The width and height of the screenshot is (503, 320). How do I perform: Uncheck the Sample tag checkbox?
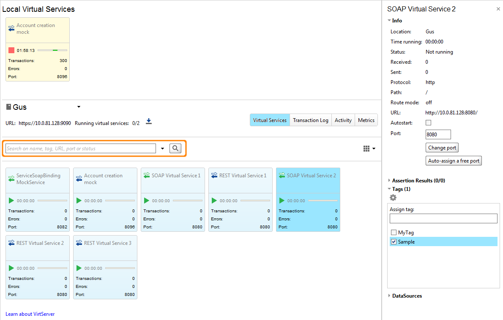click(x=394, y=241)
